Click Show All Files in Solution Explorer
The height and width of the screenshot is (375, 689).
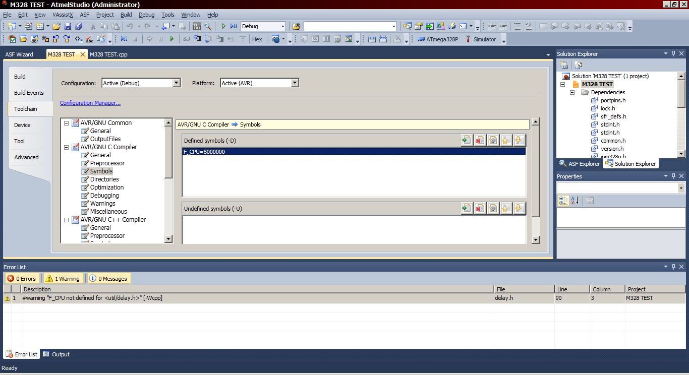(579, 65)
